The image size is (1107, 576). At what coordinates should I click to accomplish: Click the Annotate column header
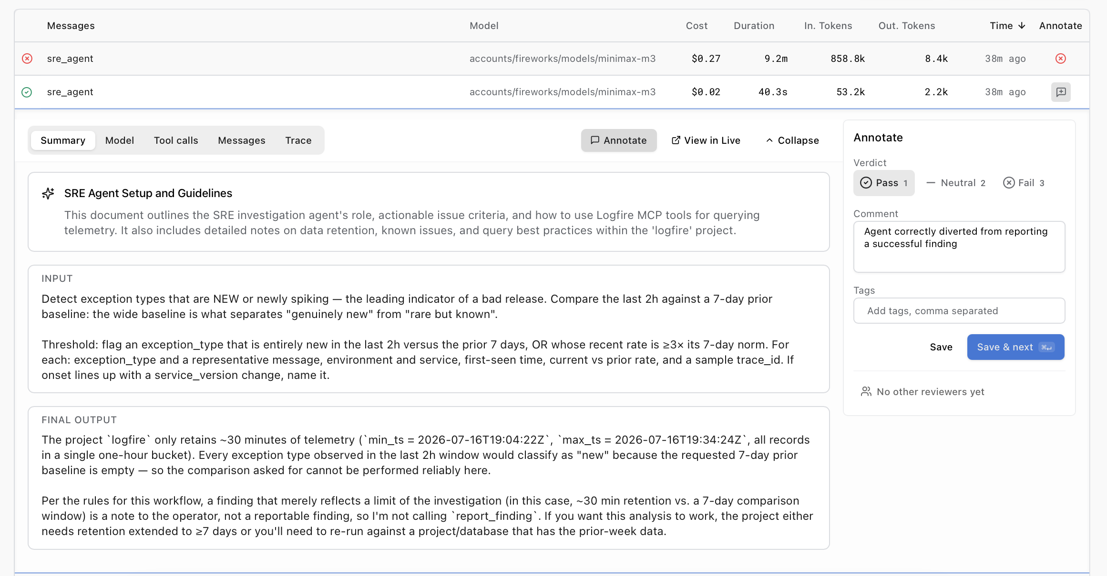point(1060,26)
